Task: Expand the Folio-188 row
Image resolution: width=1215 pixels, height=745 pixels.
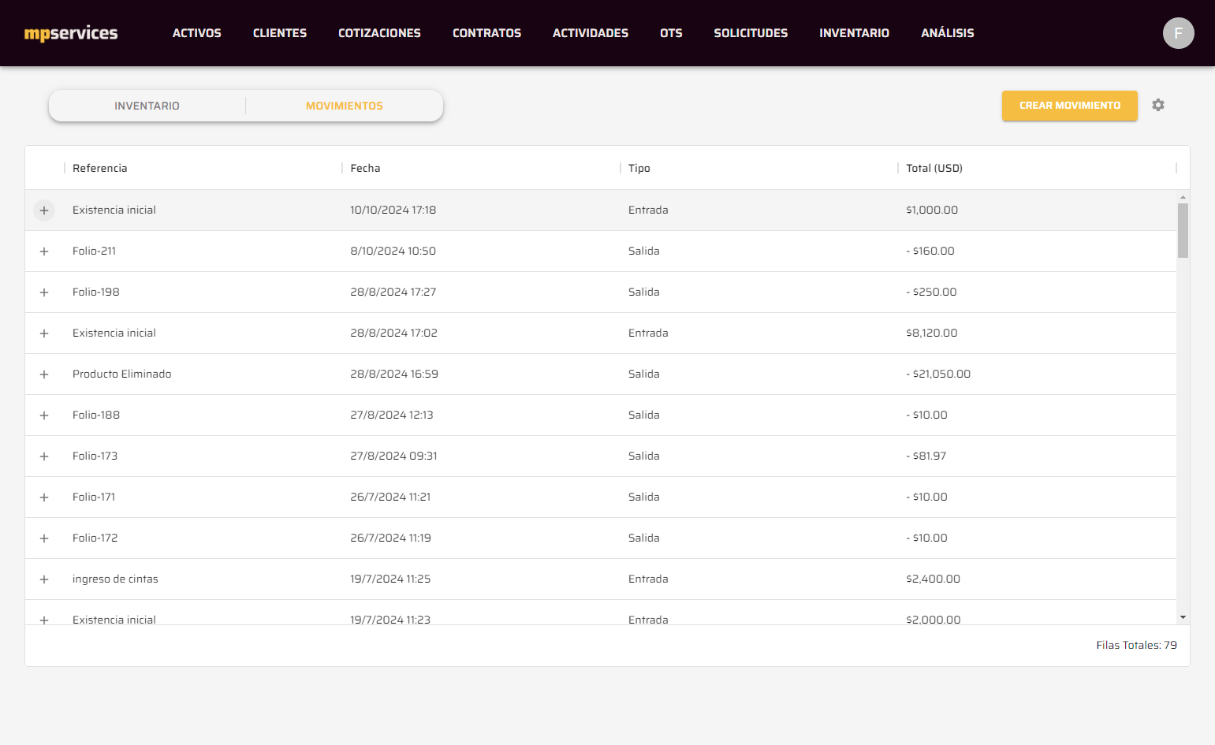Action: click(44, 415)
